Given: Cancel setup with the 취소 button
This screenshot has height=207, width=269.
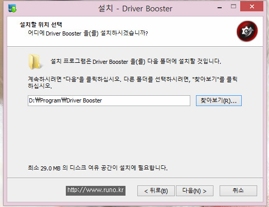Looking at the screenshot, I should (238, 191).
